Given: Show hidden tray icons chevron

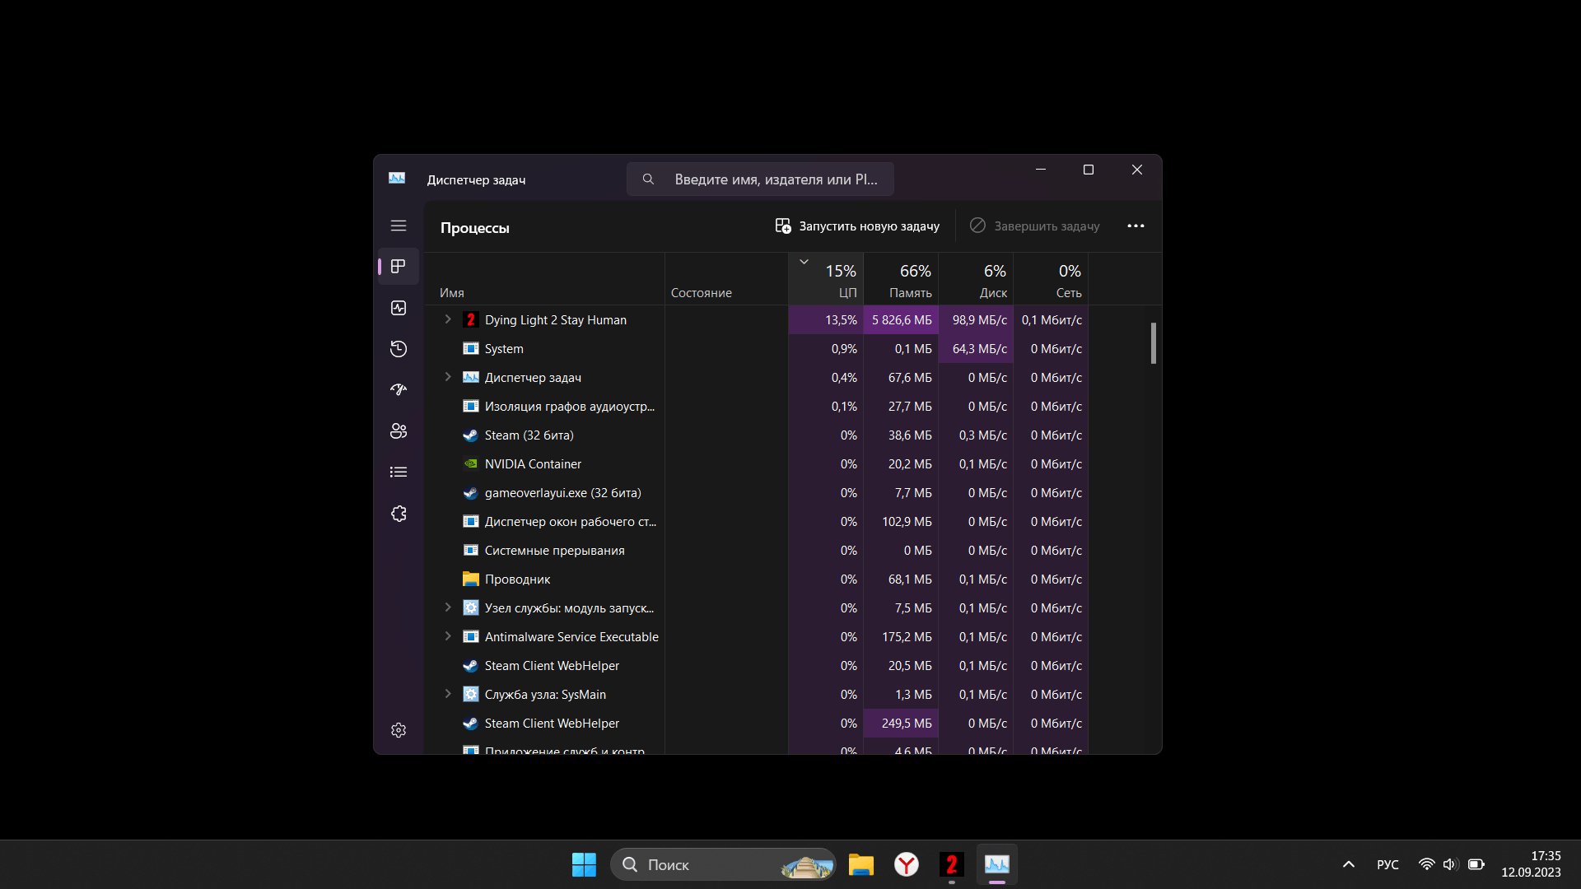Looking at the screenshot, I should coord(1349,864).
